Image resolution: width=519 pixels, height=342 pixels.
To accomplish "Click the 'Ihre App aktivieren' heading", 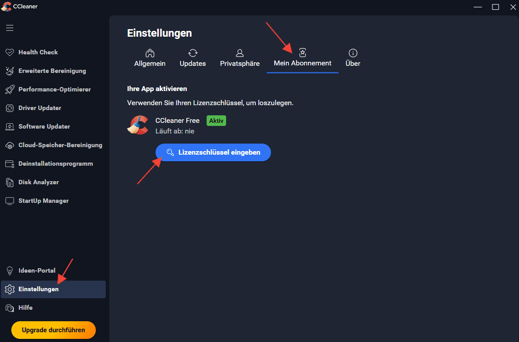I will [157, 88].
